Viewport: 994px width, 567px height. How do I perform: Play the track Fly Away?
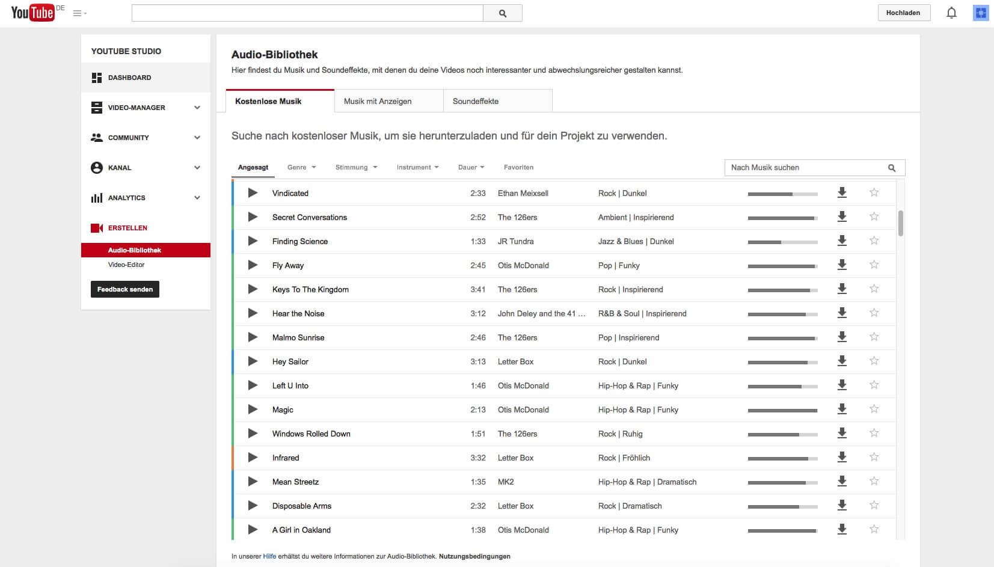tap(253, 265)
